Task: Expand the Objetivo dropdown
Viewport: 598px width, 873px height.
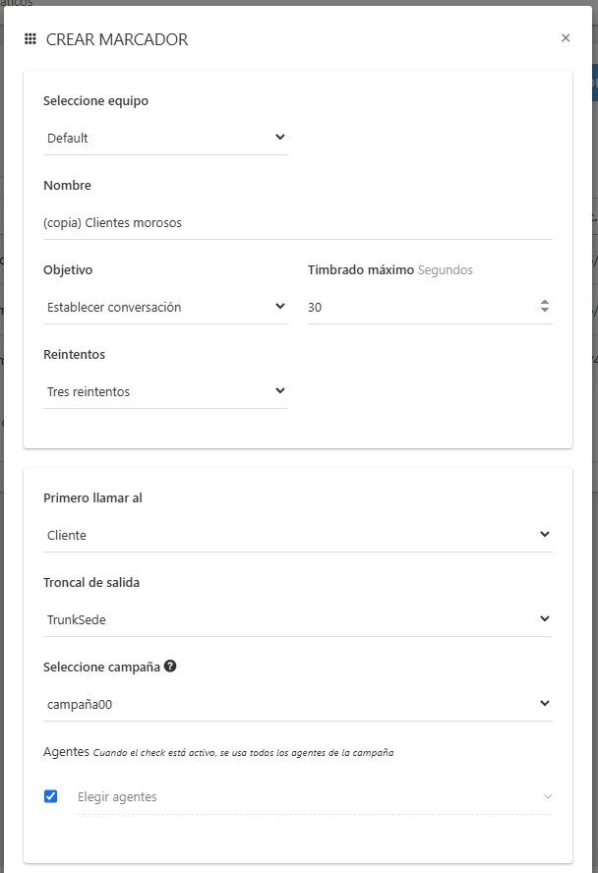Action: 165,307
